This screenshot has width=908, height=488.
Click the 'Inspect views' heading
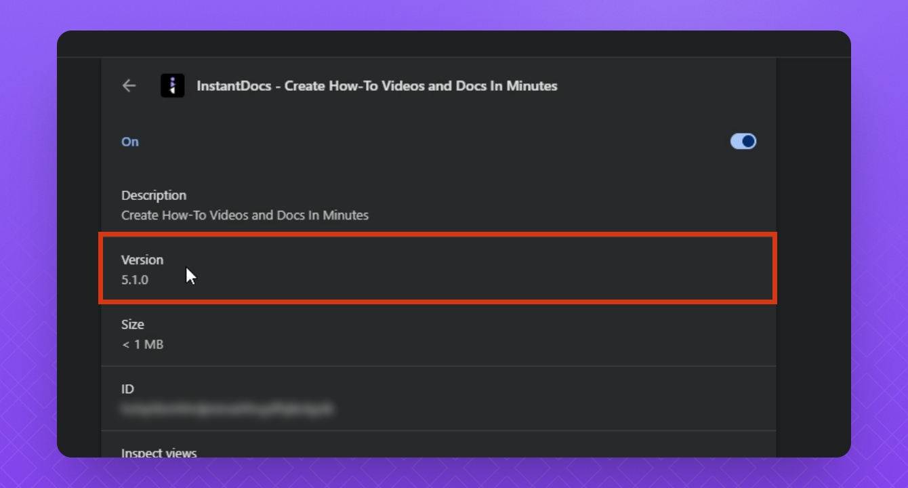159,453
